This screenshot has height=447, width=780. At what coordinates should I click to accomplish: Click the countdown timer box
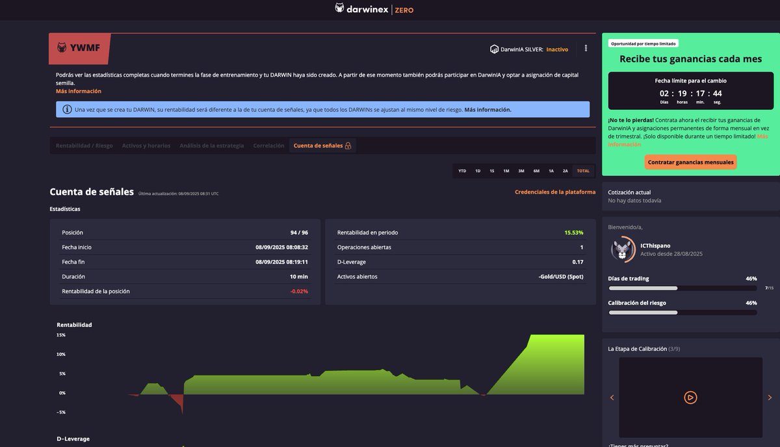[690, 90]
